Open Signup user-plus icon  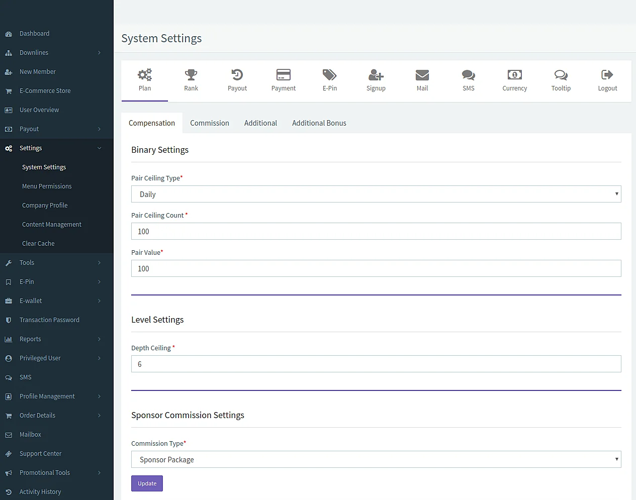(376, 75)
